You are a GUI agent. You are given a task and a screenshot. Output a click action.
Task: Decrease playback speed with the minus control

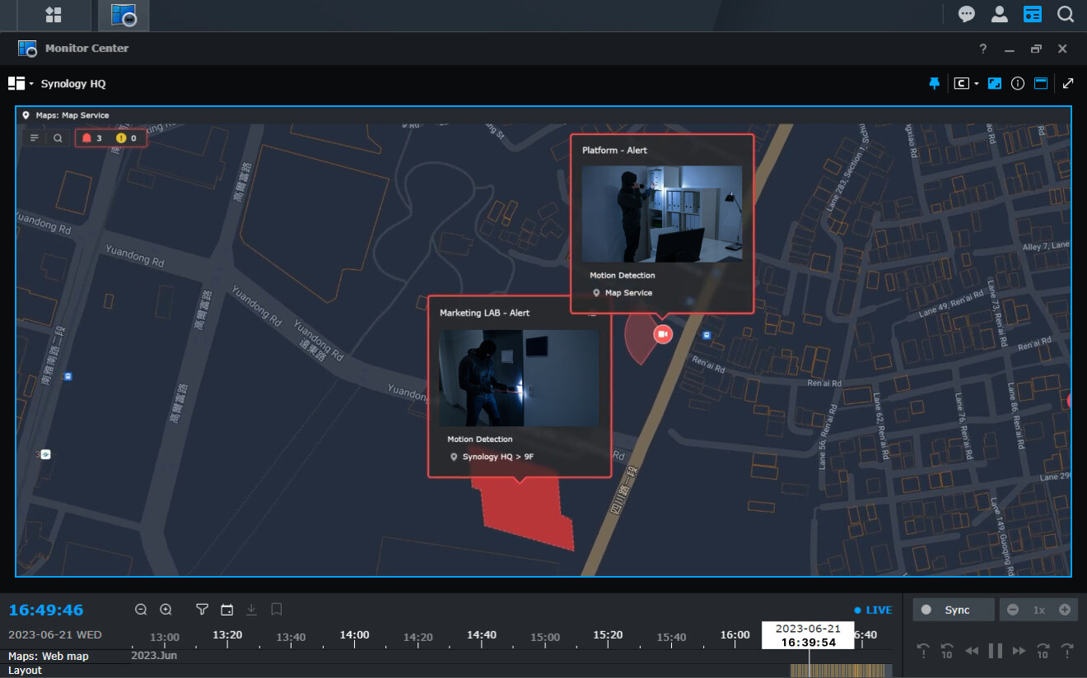(1012, 609)
